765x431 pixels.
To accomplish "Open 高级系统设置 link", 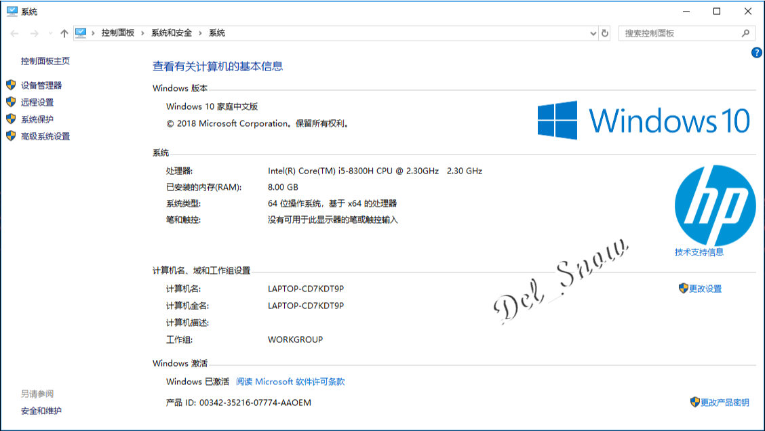I will point(45,136).
